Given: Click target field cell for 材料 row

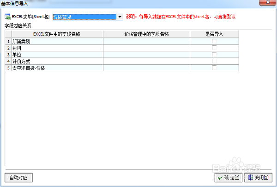Looking at the screenshot, I should [147, 48].
